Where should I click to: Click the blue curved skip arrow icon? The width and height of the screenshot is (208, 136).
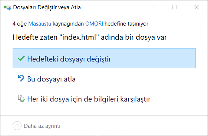(21, 78)
